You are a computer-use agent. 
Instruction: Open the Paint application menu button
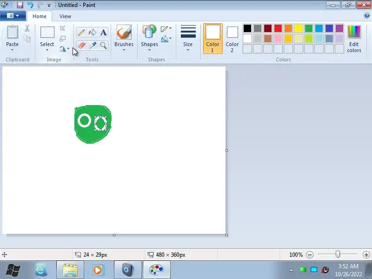pos(13,16)
